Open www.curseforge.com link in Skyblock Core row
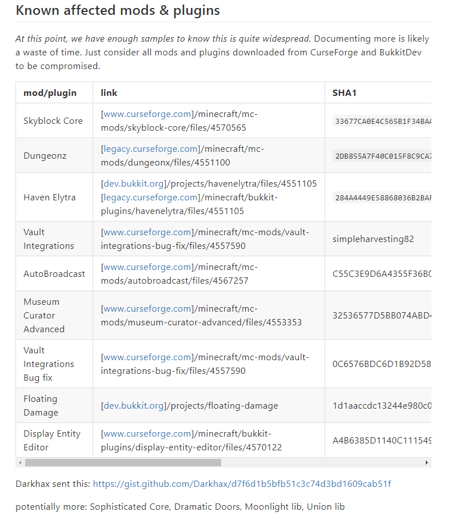472x520 pixels. pyautogui.click(x=147, y=114)
